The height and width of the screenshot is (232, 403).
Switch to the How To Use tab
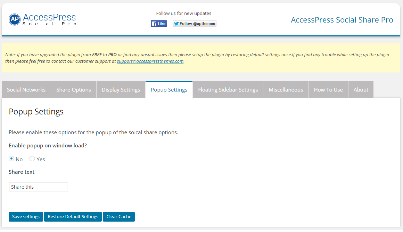pyautogui.click(x=328, y=89)
